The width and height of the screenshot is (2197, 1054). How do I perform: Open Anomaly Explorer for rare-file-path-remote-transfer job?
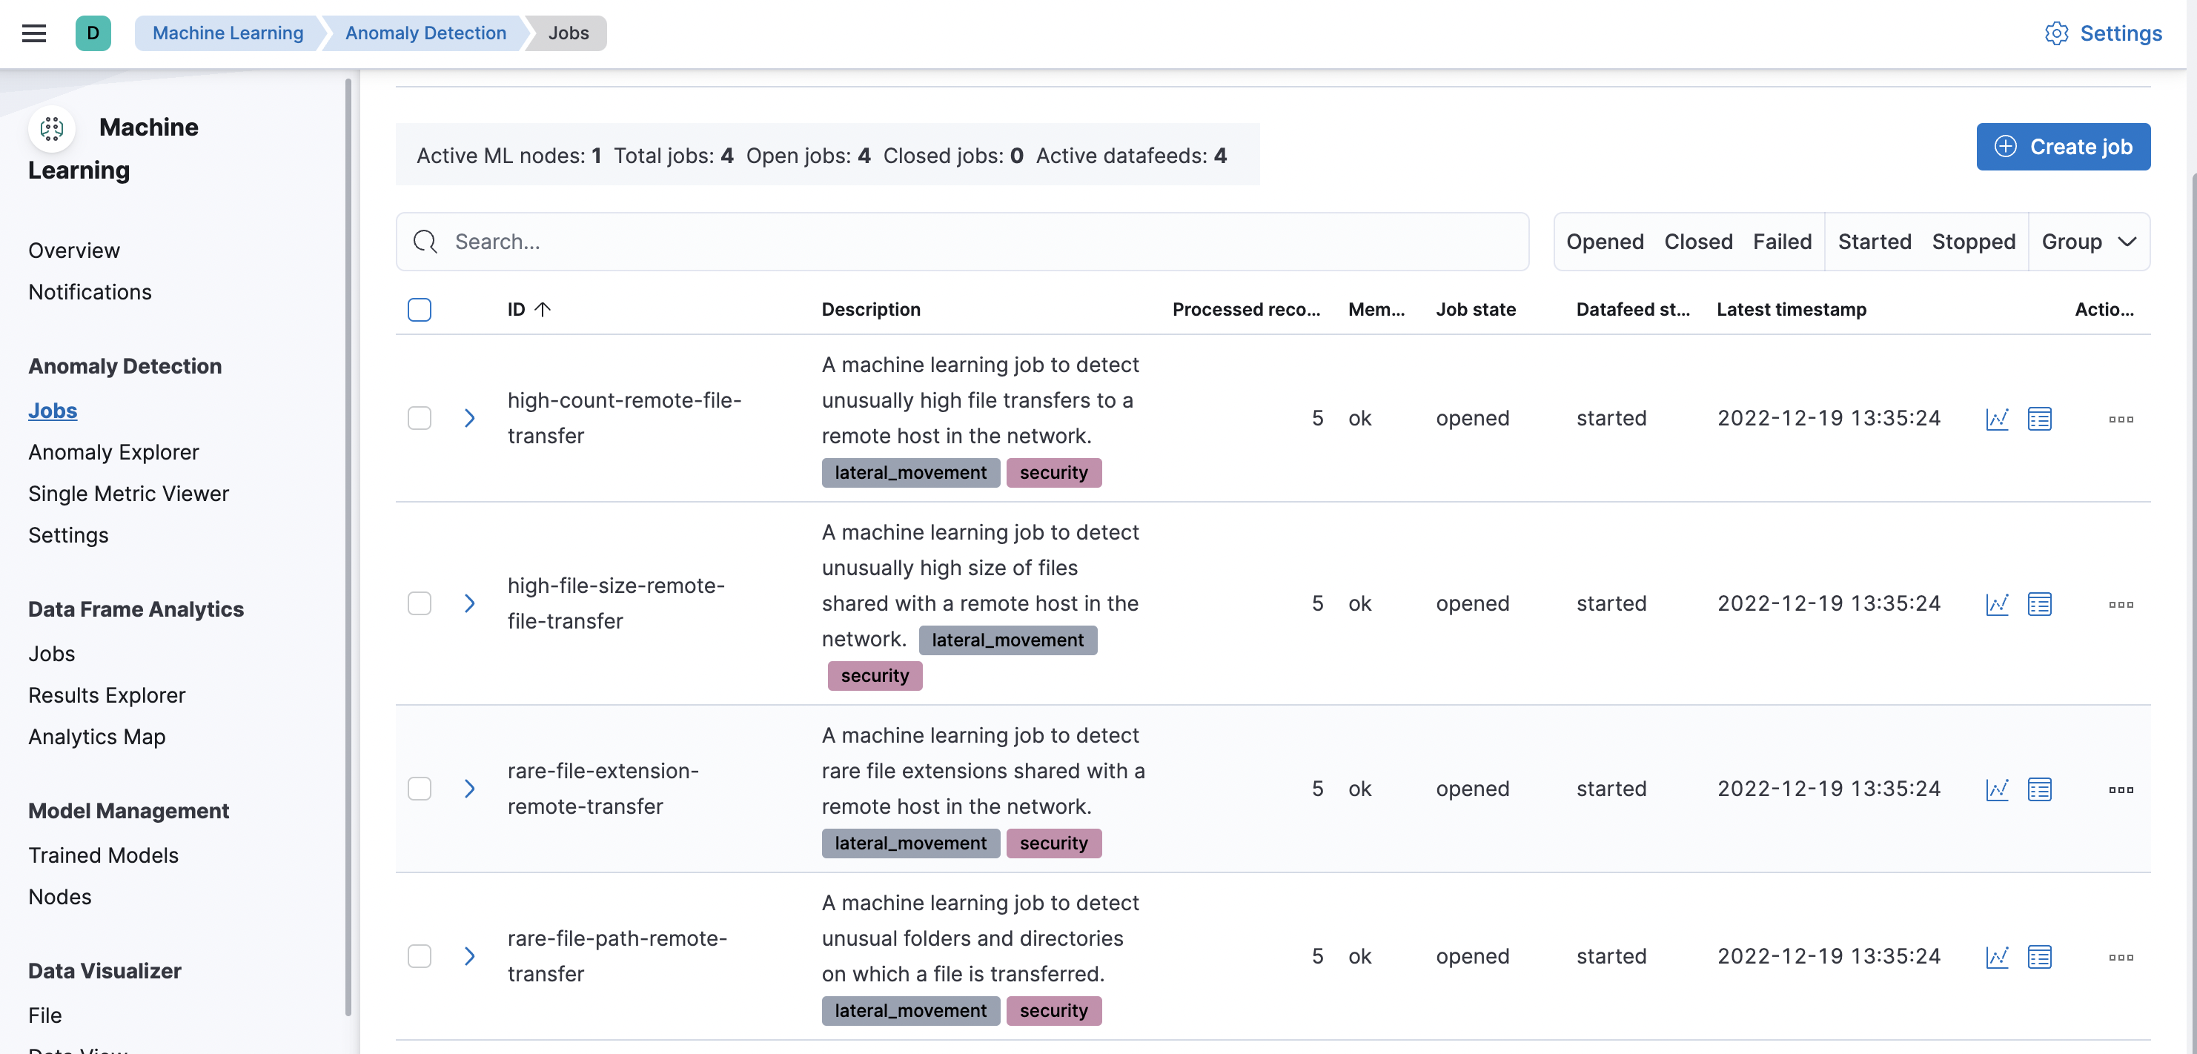coord(2039,956)
